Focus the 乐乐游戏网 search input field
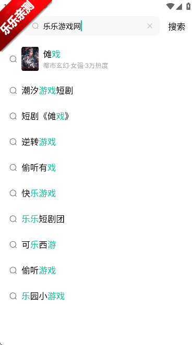 [91, 26]
